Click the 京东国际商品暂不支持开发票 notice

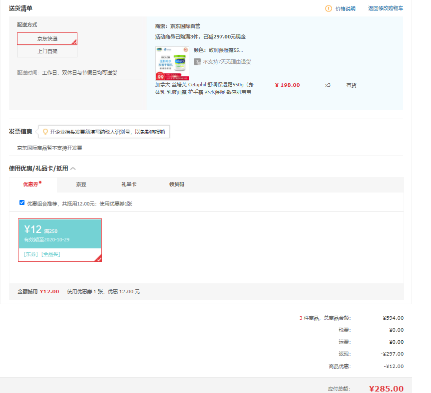pos(49,148)
